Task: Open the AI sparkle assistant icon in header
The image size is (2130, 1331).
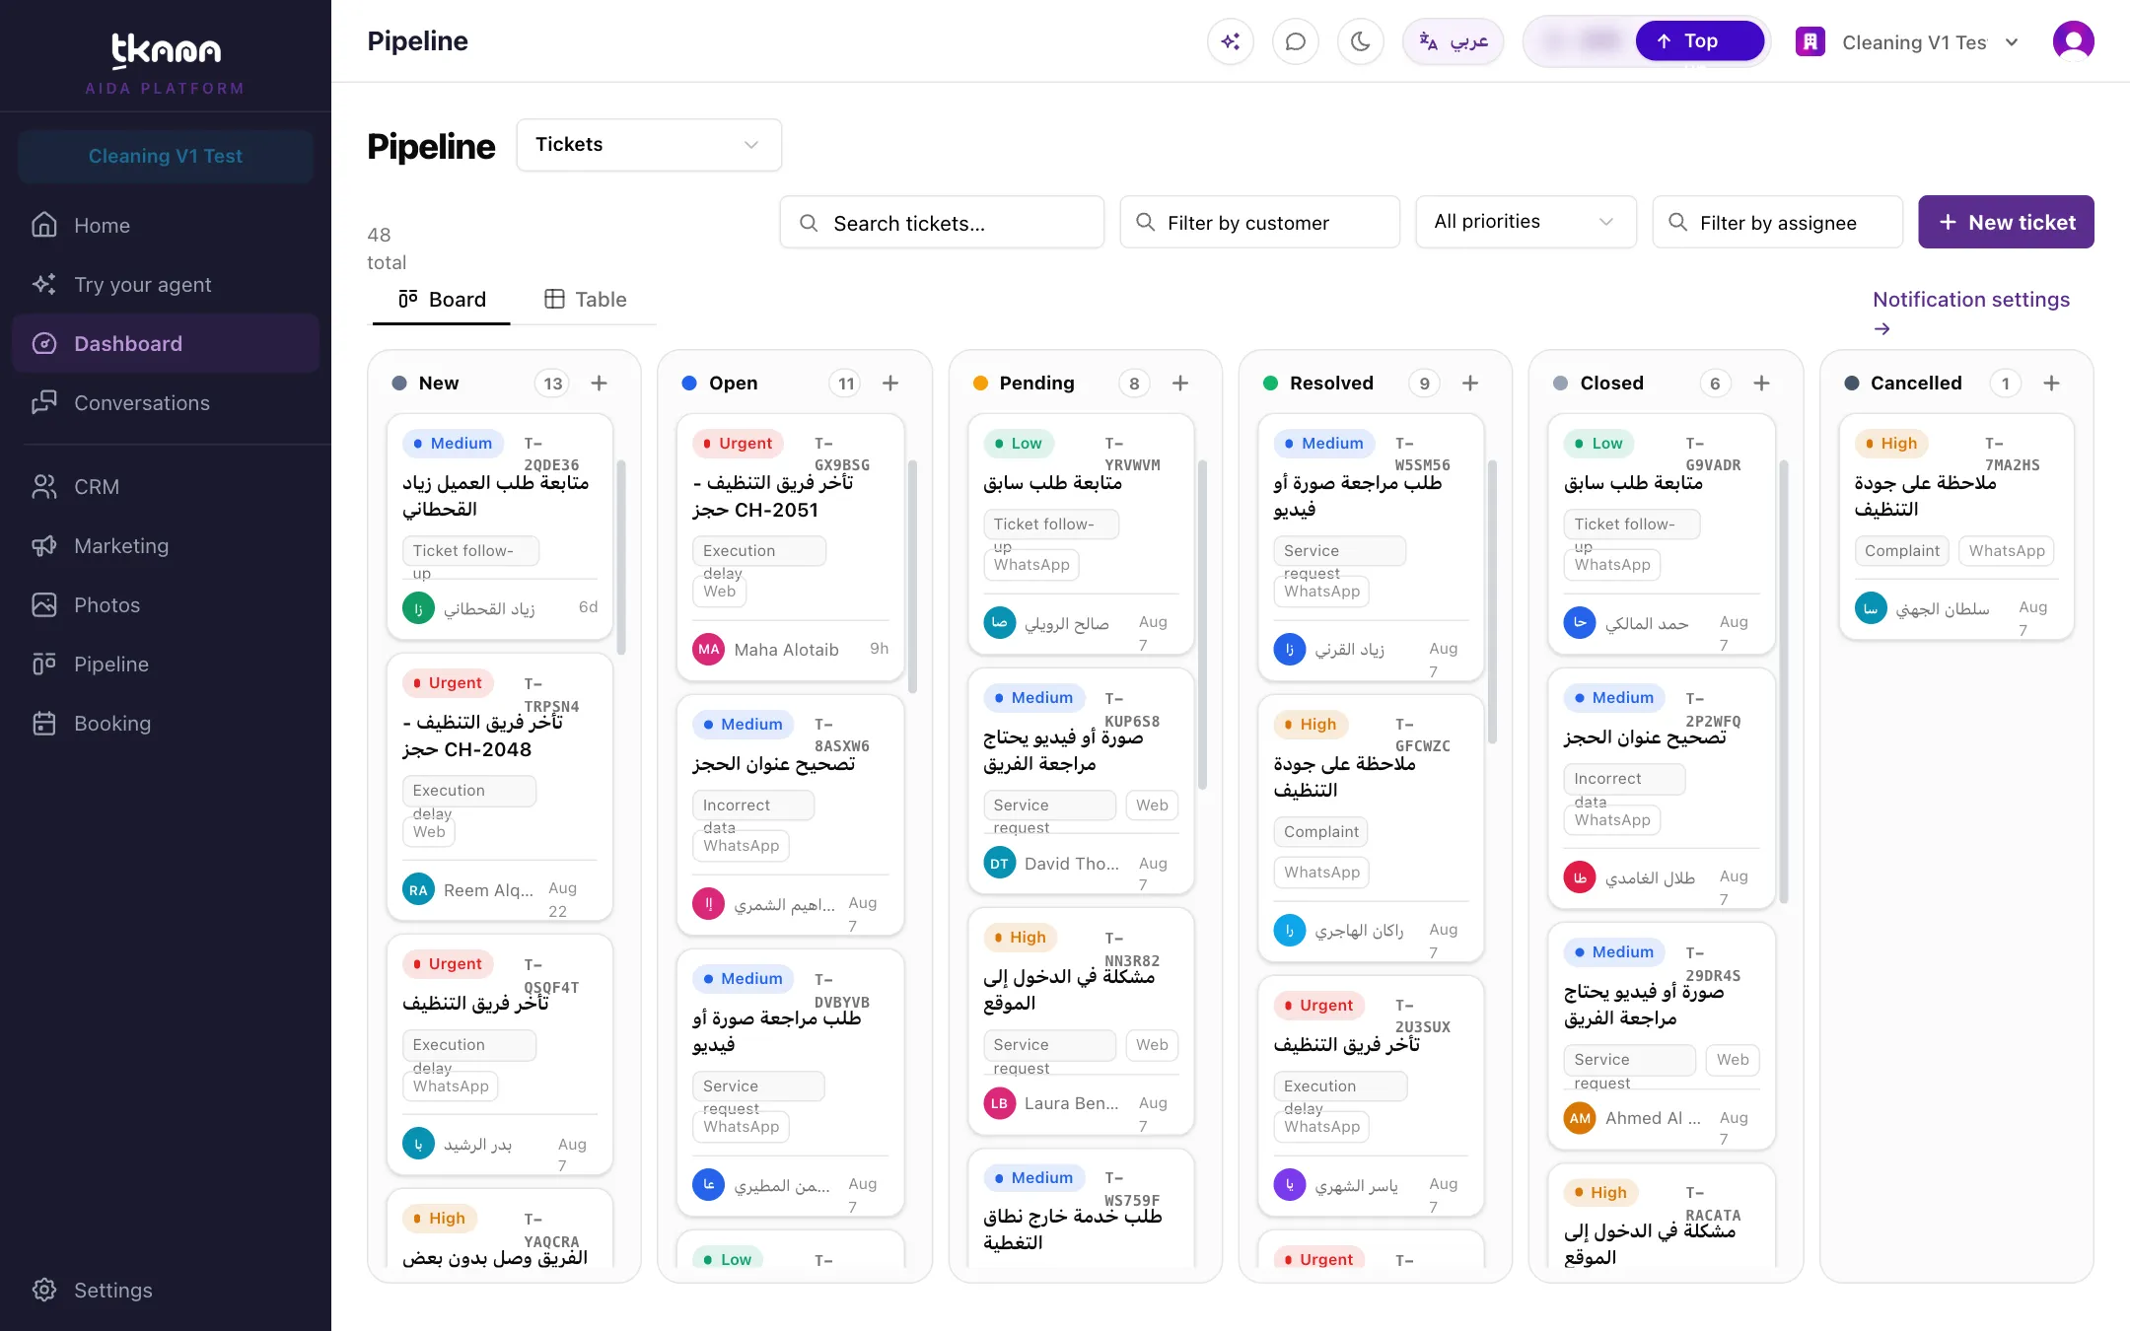Action: pos(1230,41)
